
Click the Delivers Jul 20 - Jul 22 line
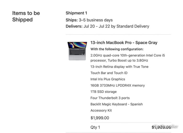pos(107,26)
